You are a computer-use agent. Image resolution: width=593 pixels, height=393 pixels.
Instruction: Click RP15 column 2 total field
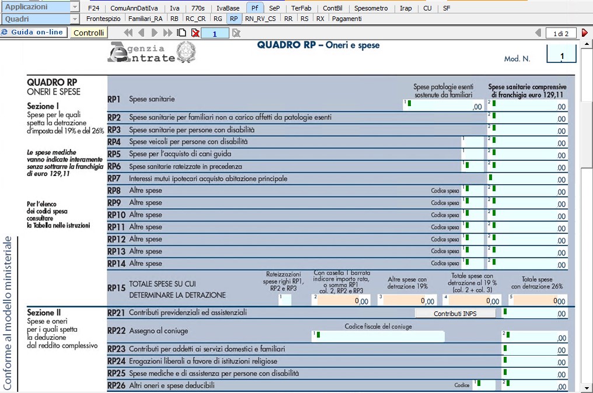341,300
